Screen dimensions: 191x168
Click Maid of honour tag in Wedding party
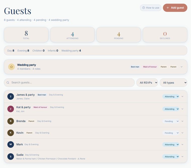coord(150,67)
